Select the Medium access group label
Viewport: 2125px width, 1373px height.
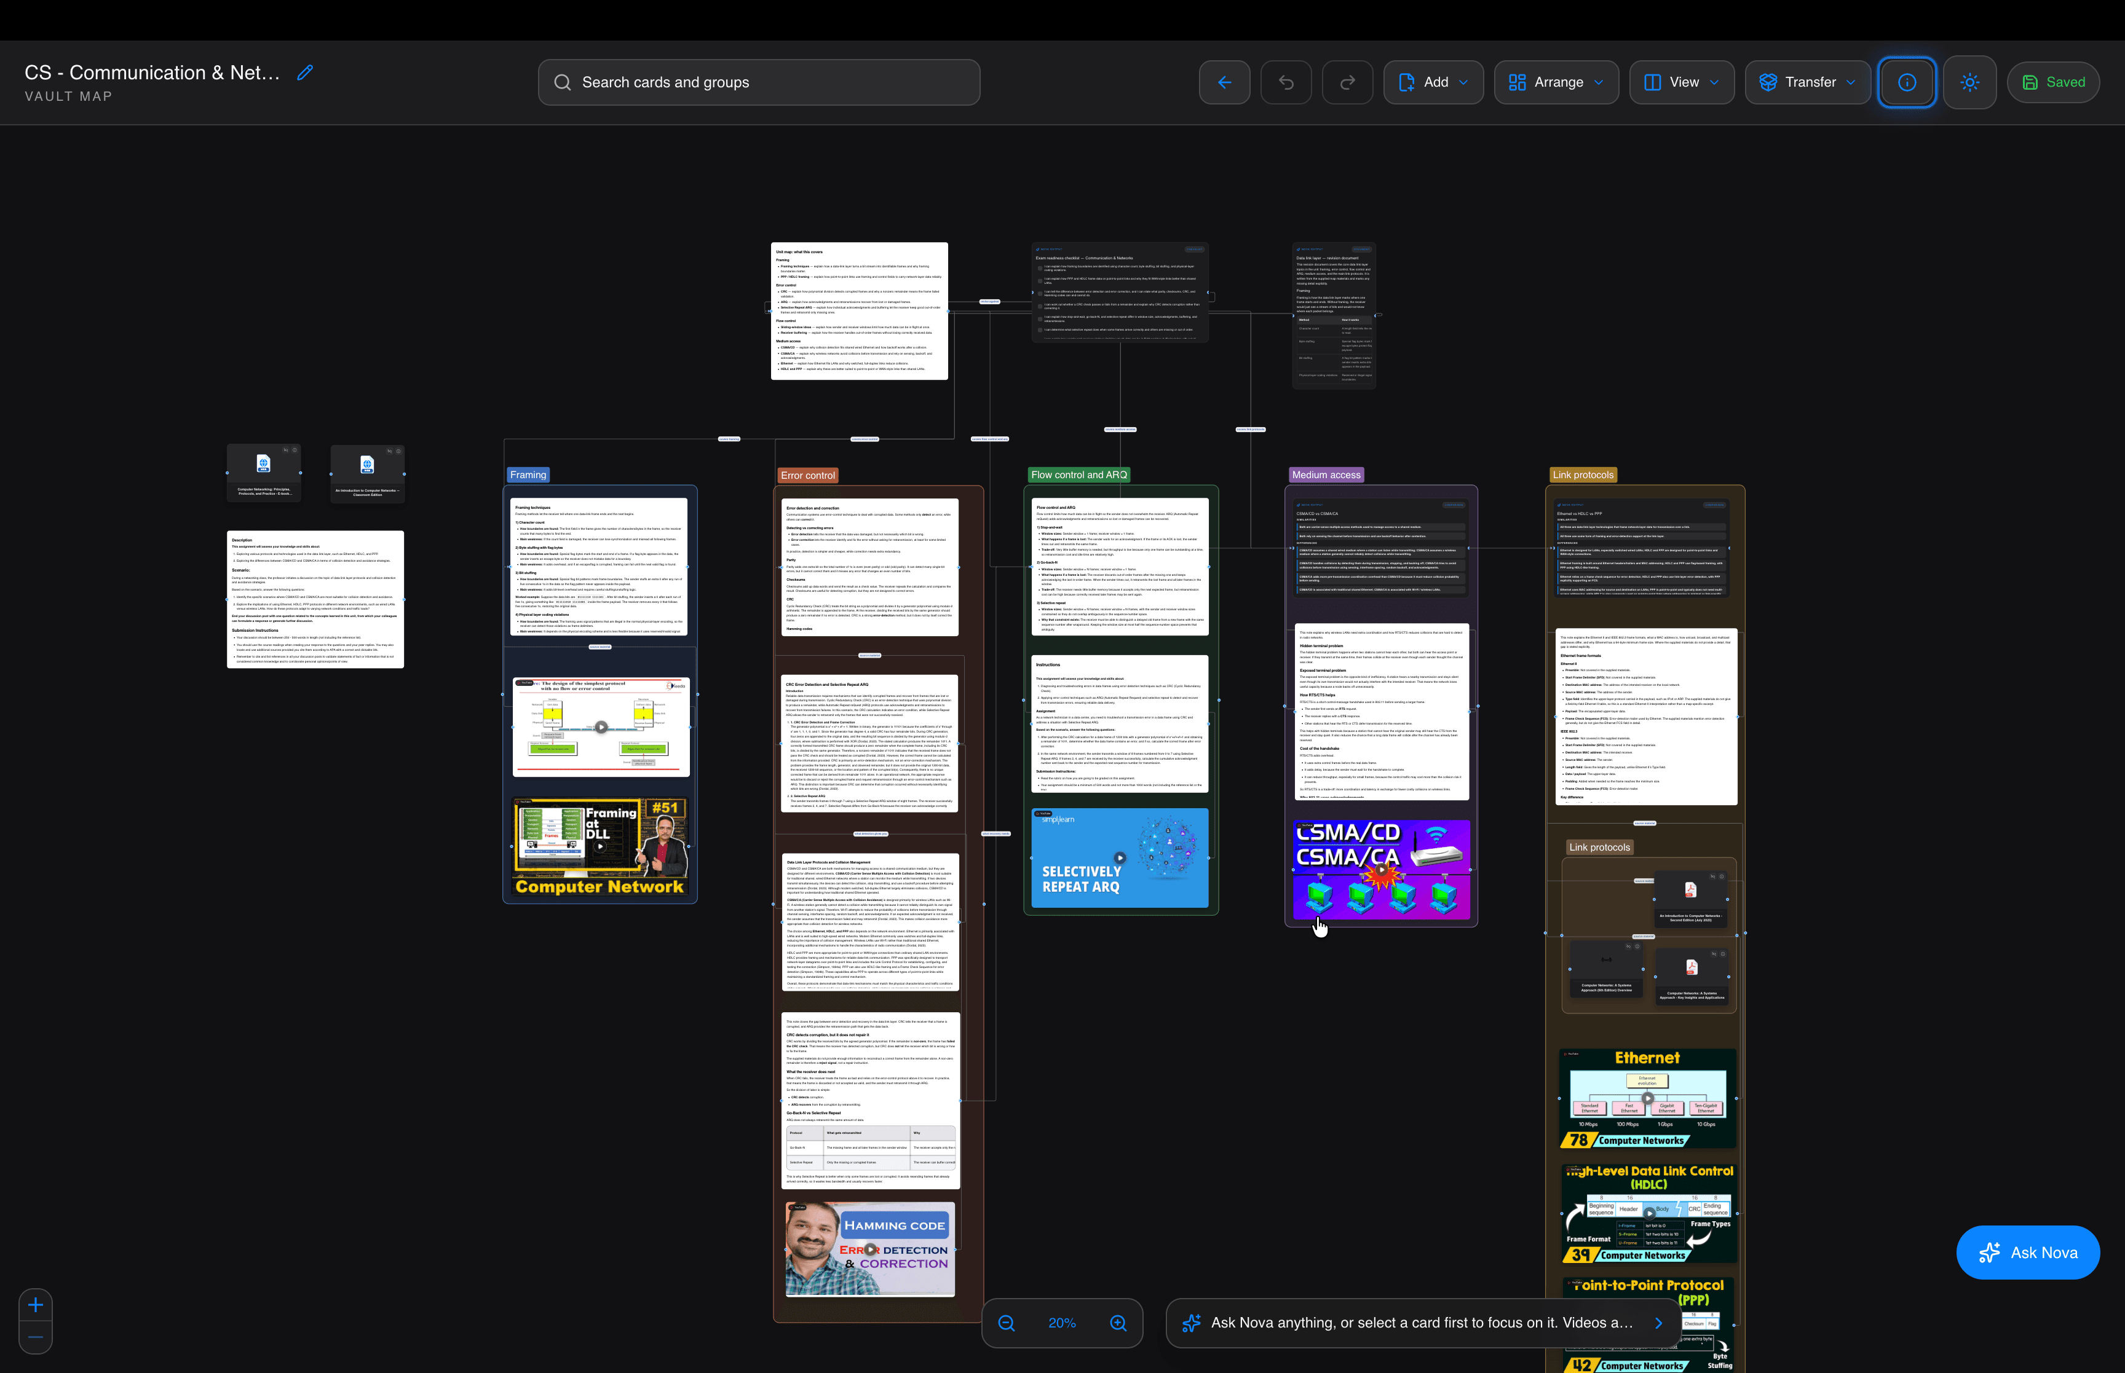[1326, 475]
